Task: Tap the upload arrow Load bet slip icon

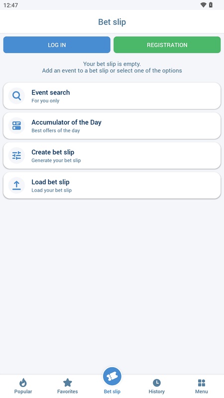Action: coord(16,185)
